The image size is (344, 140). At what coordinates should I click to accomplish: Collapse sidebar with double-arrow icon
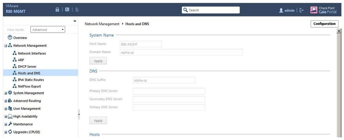(x=75, y=21)
